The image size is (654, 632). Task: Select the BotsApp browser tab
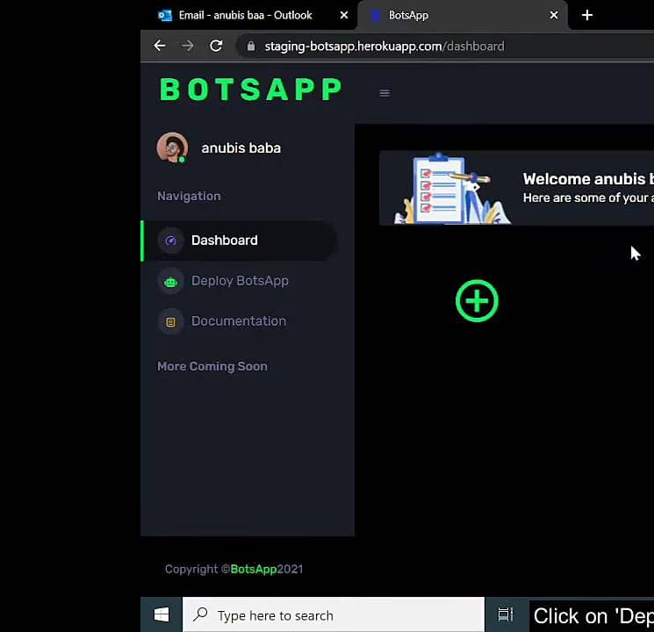462,16
